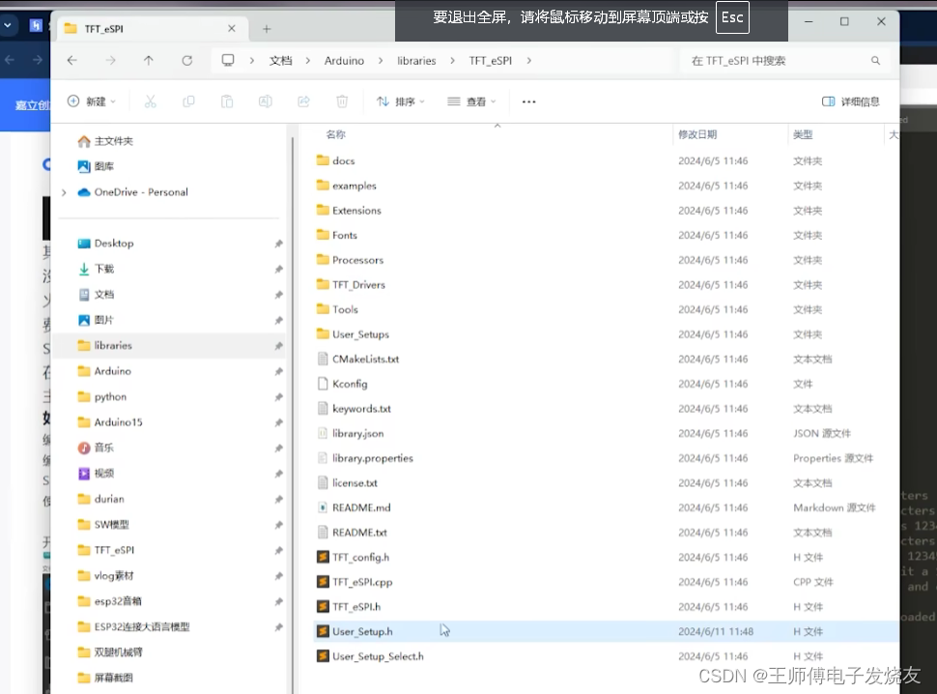Click libraries breadcrumb in address bar
The image size is (937, 694).
click(416, 60)
